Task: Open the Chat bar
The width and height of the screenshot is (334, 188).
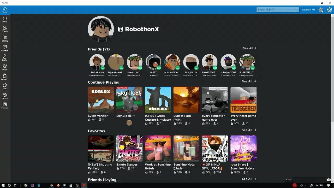Action: [x=308, y=179]
